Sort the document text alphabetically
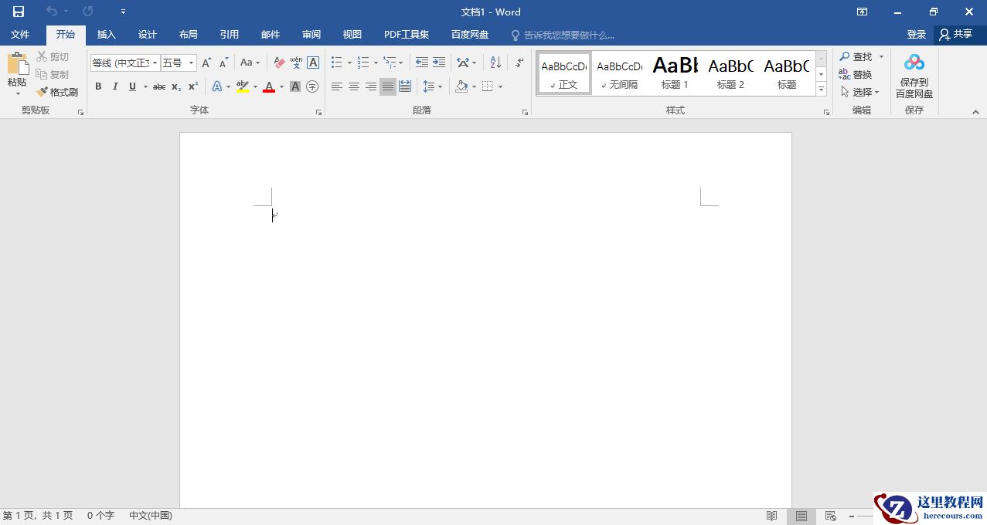Screen dimensions: 987x525 click(495, 62)
